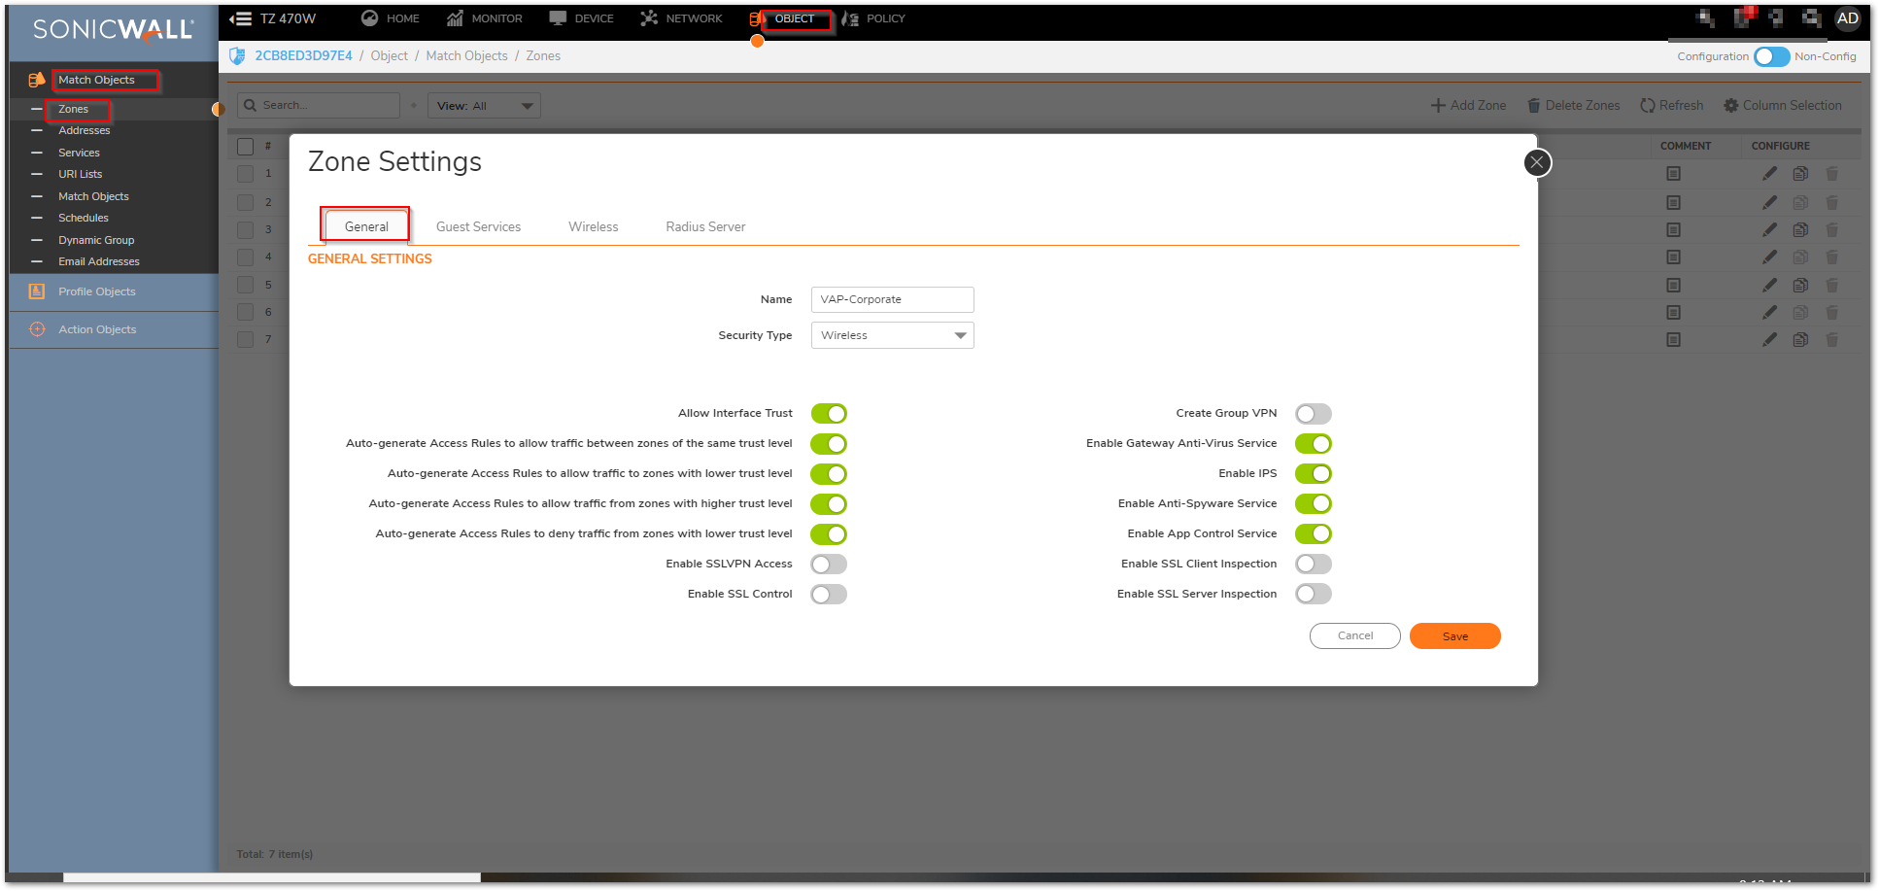Switch to the Guest Services tab

click(x=478, y=226)
